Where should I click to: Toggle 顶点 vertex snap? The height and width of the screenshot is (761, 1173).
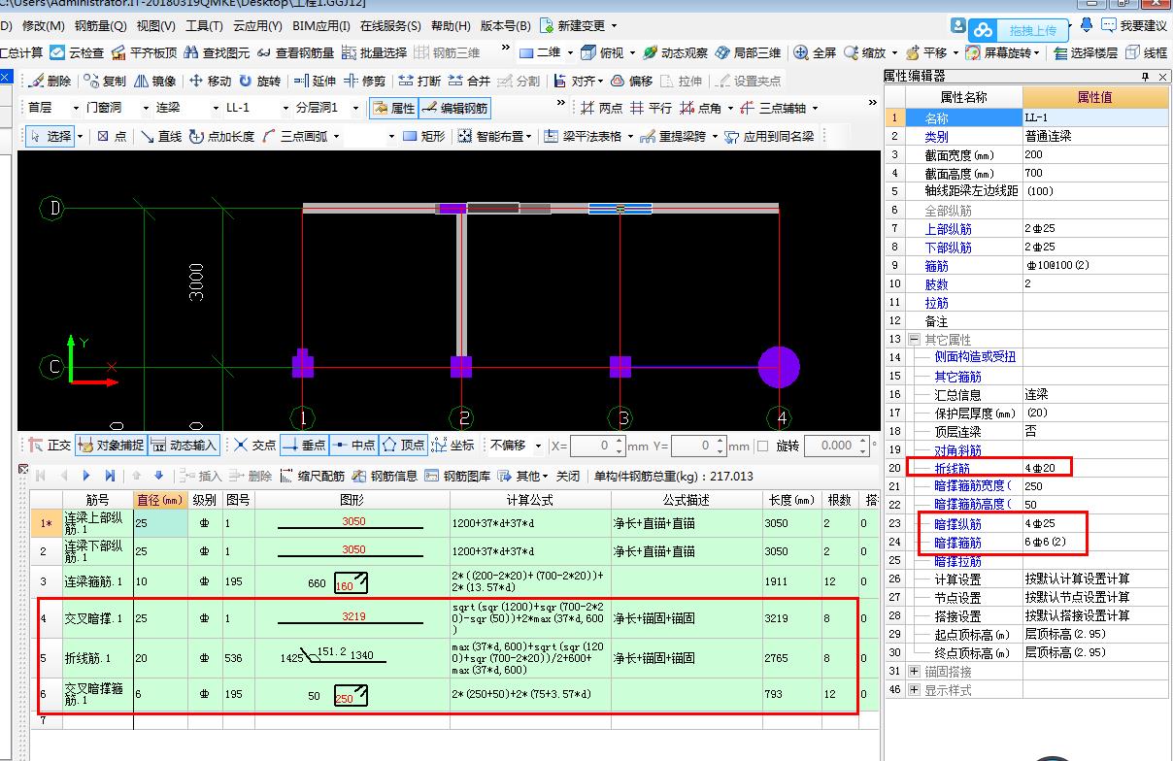click(403, 445)
